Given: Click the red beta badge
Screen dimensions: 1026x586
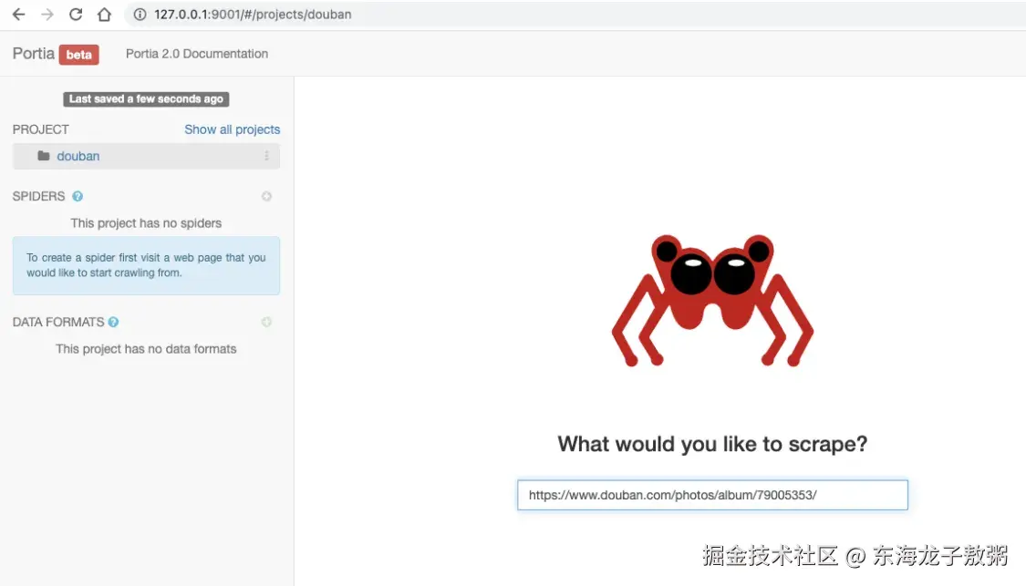Looking at the screenshot, I should coord(78,55).
